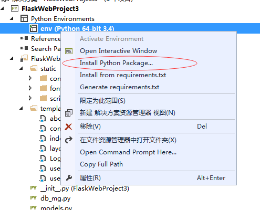Click the open folder arrow icon in the menu
Image resolution: width=260 pixels, height=210 pixels.
[69, 140]
